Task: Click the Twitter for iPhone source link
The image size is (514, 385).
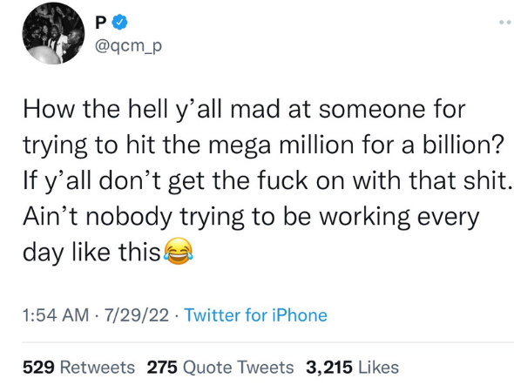Action: pyautogui.click(x=255, y=315)
